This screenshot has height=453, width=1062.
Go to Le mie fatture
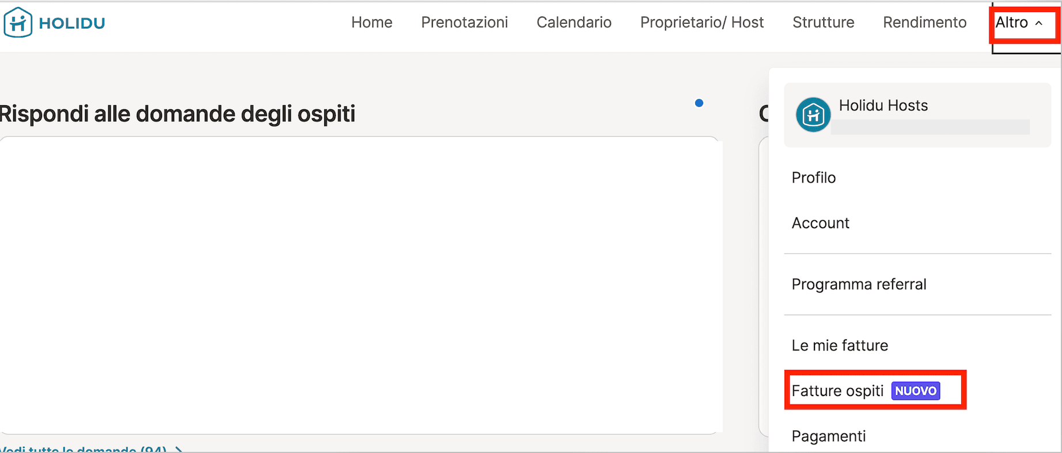click(840, 345)
